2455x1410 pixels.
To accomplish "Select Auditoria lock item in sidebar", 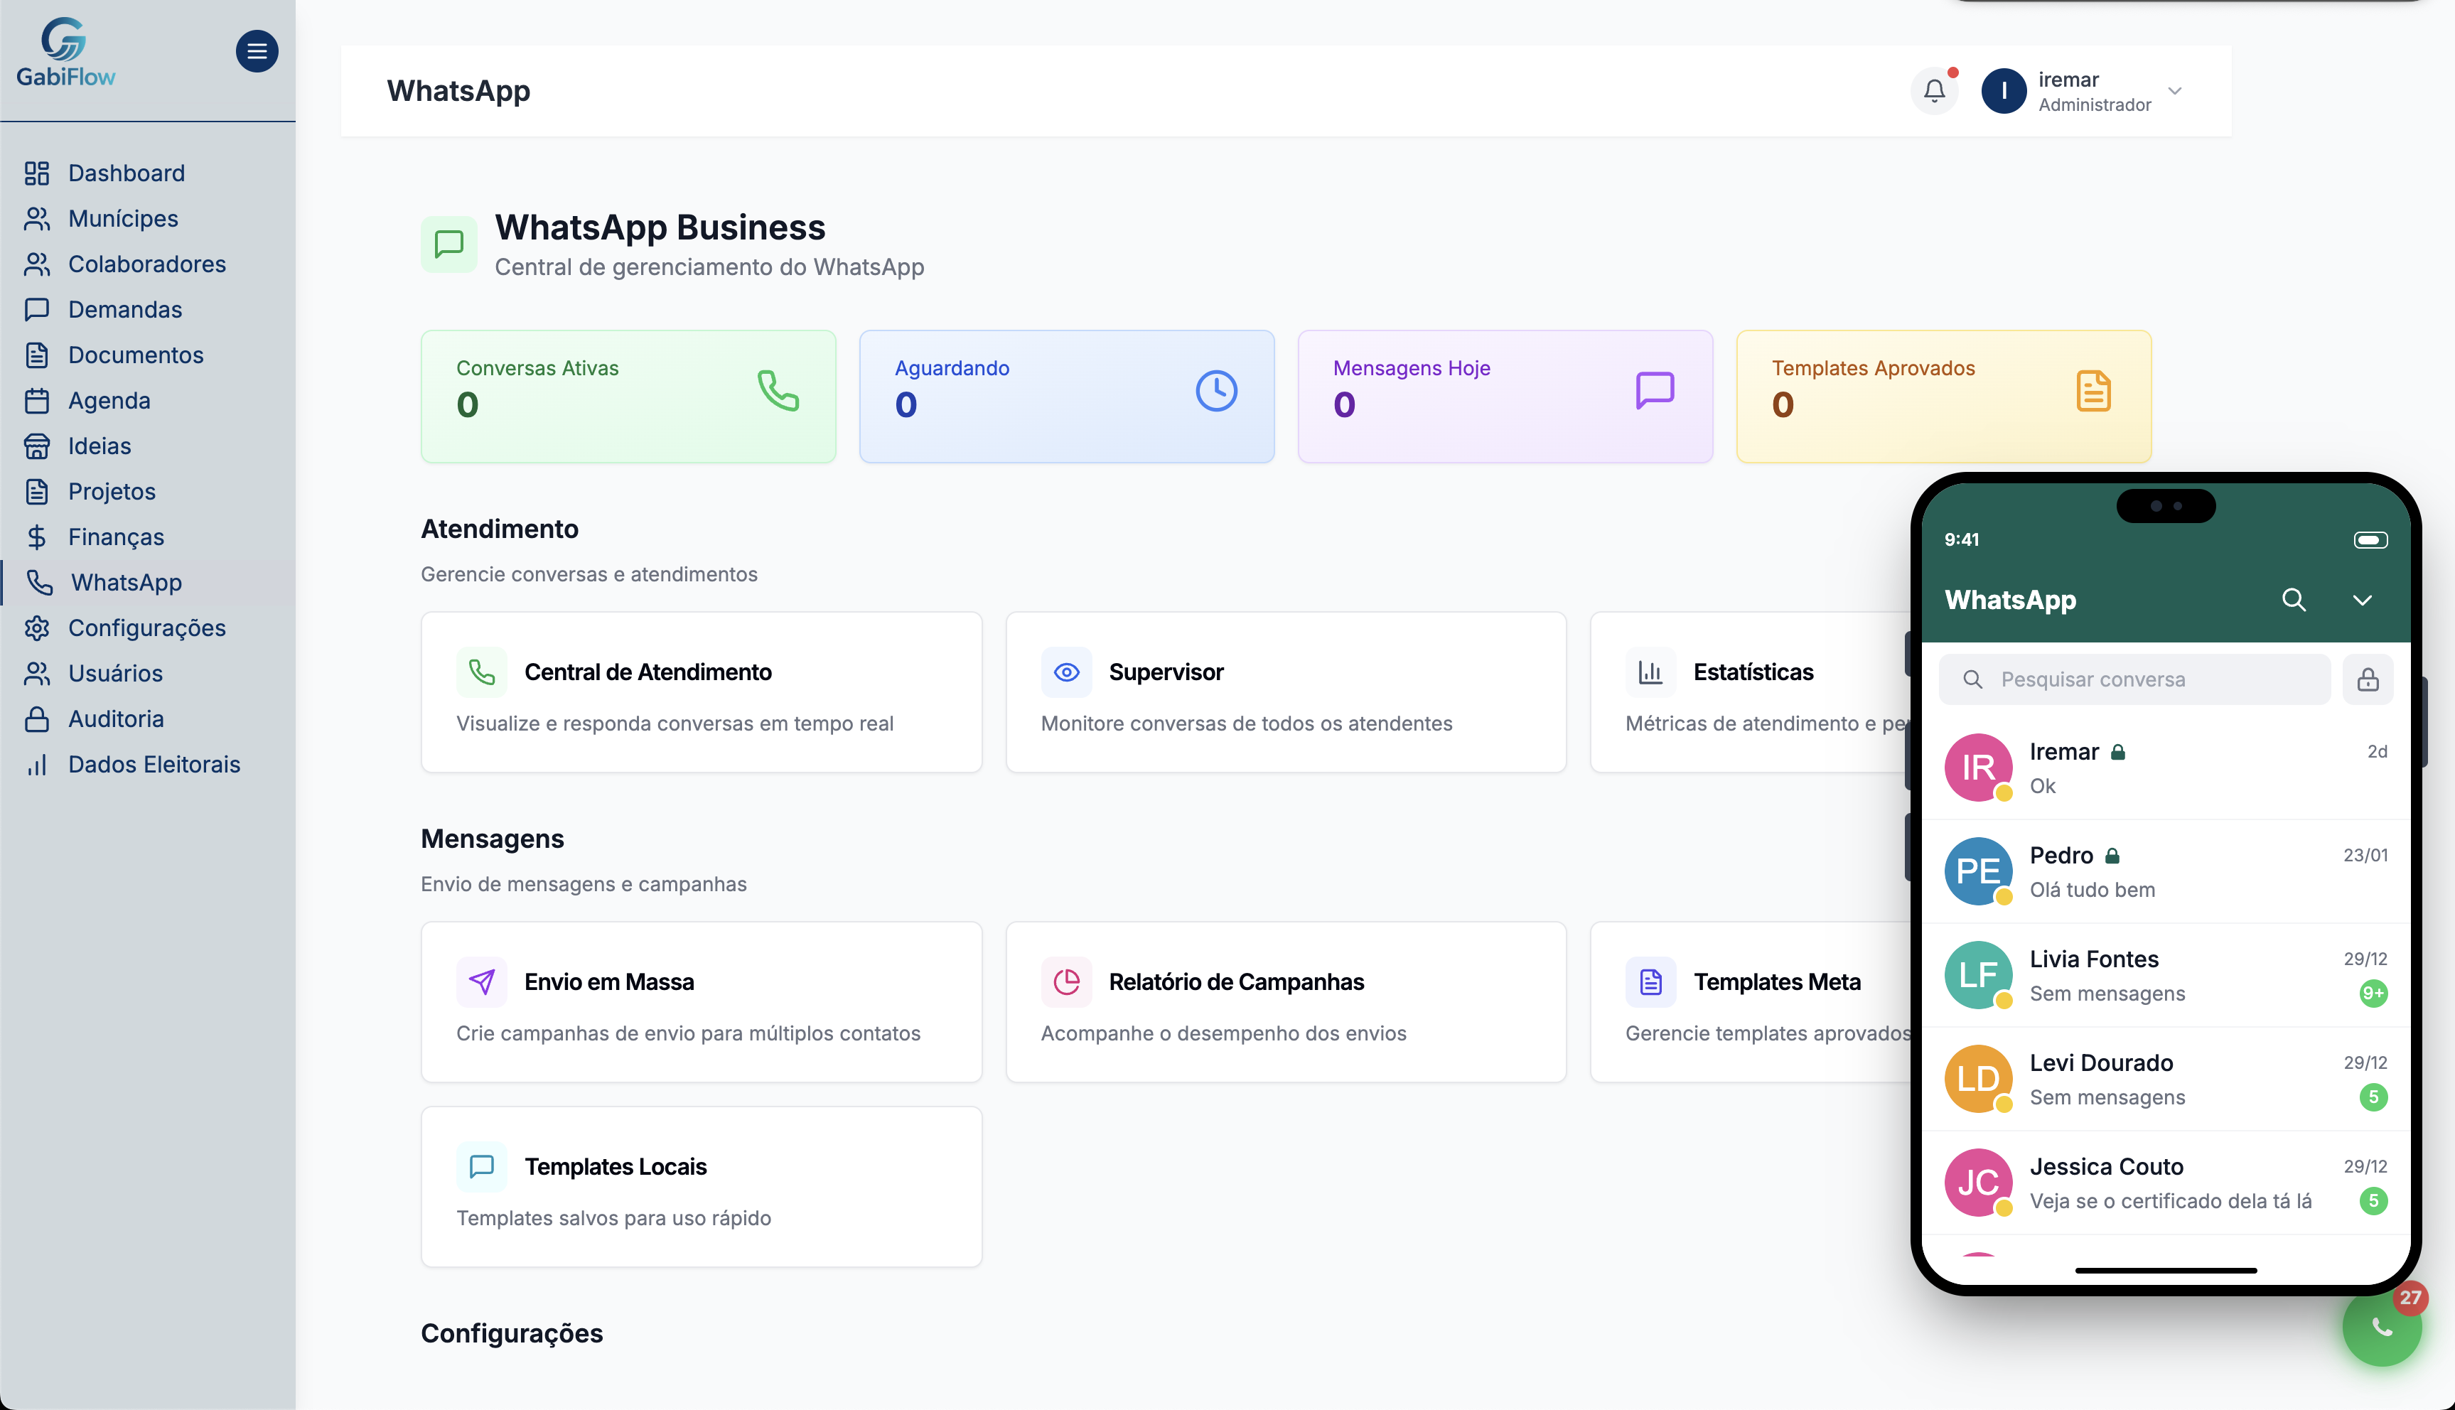I will tap(115, 719).
